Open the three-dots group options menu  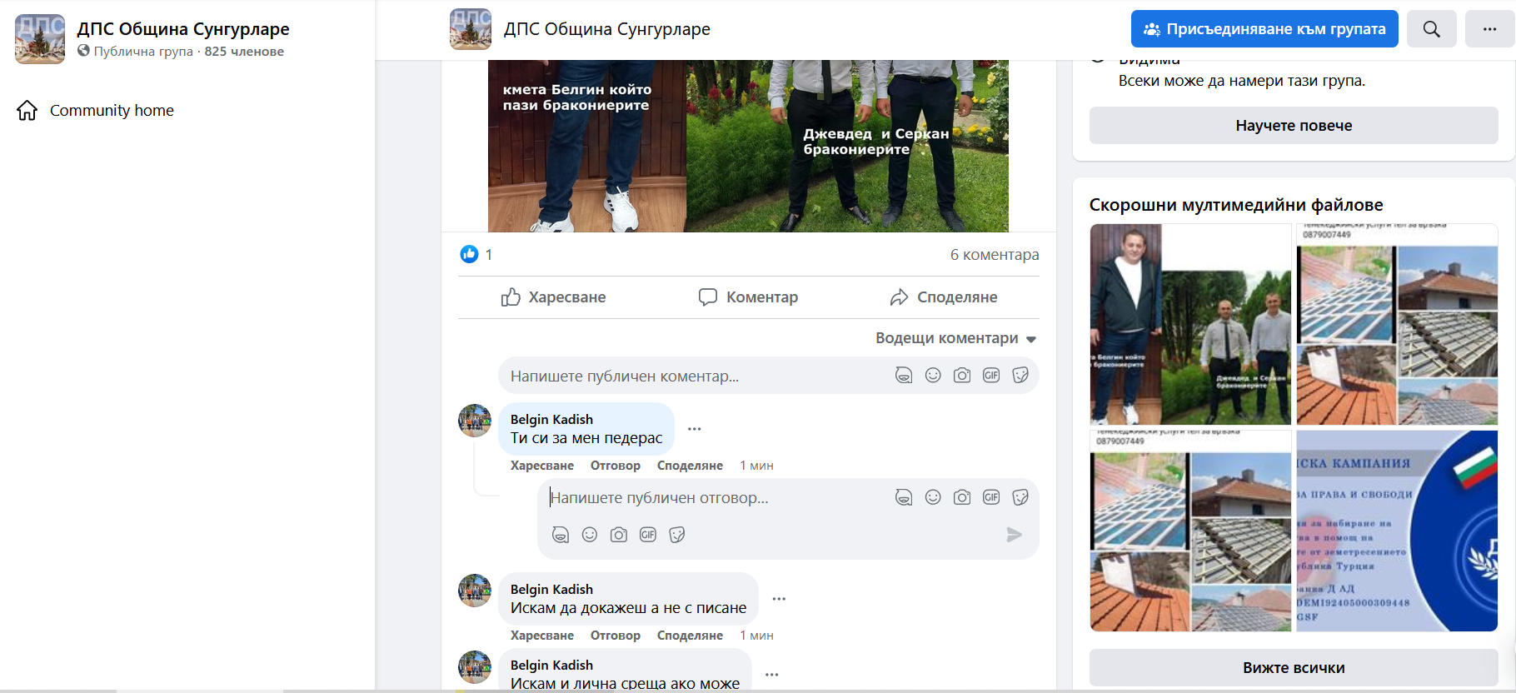coord(1489,29)
